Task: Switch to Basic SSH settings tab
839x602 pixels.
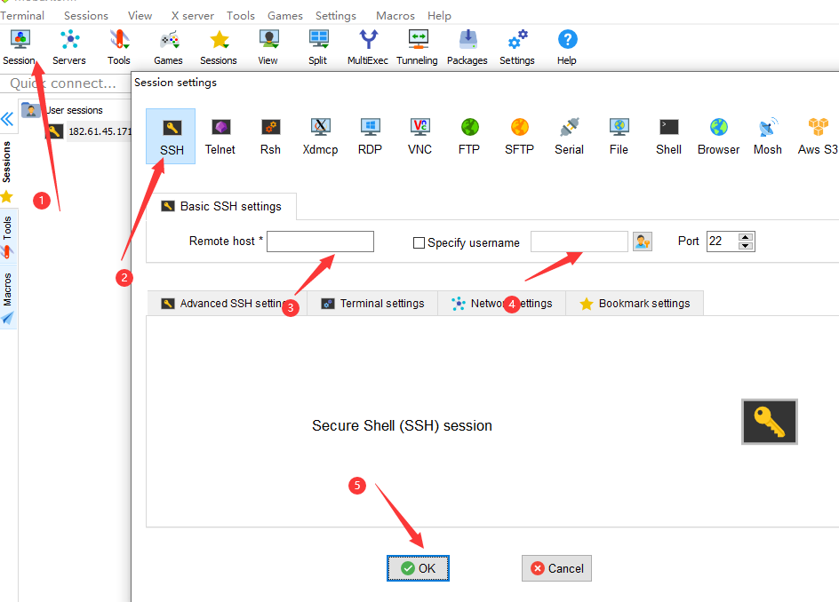Action: [x=221, y=206]
